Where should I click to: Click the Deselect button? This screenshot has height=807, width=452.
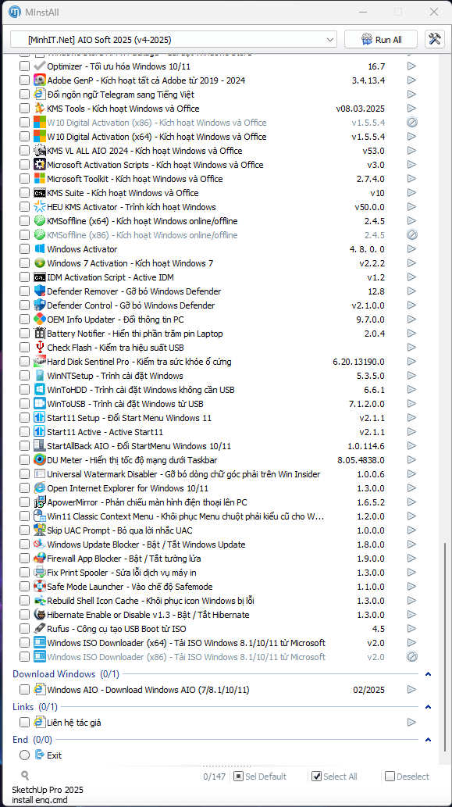tap(408, 777)
